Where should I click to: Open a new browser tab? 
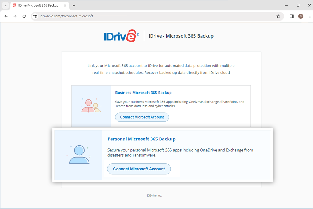[74, 6]
